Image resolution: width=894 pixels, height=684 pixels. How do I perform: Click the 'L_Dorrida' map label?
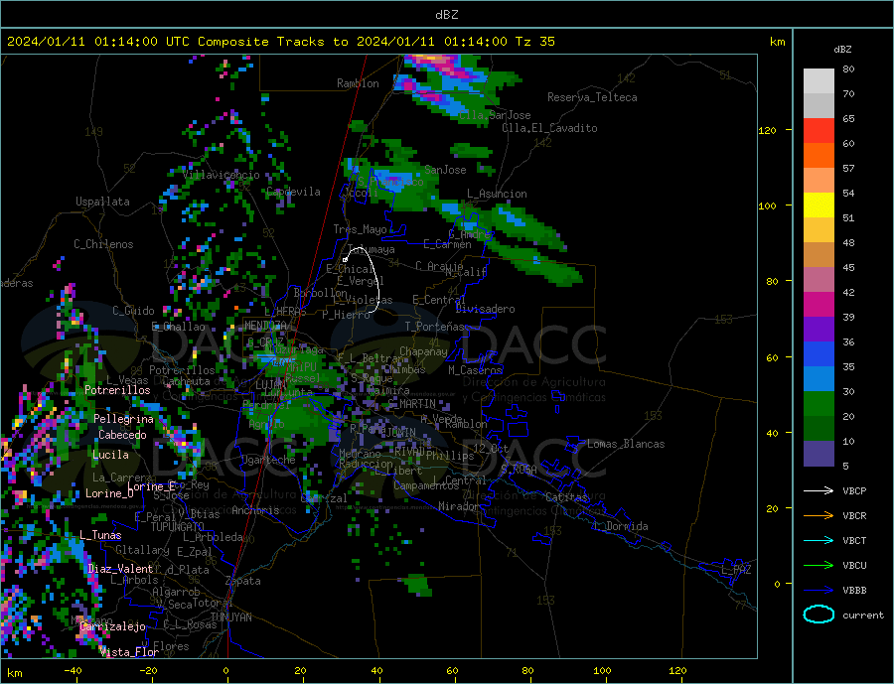622,526
